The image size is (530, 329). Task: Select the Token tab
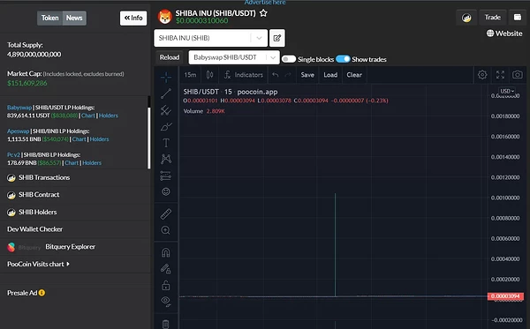click(50, 18)
